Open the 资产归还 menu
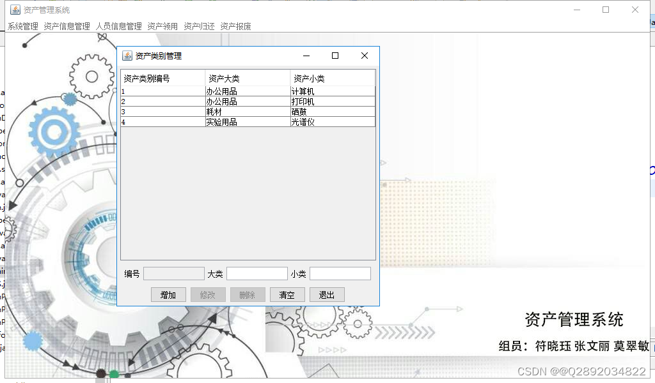Viewport: 655px width, 383px height. coord(200,26)
